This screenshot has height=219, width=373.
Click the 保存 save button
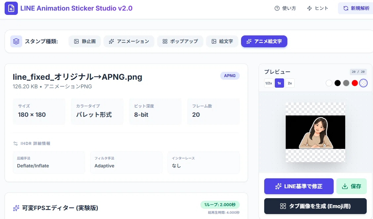click(352, 186)
